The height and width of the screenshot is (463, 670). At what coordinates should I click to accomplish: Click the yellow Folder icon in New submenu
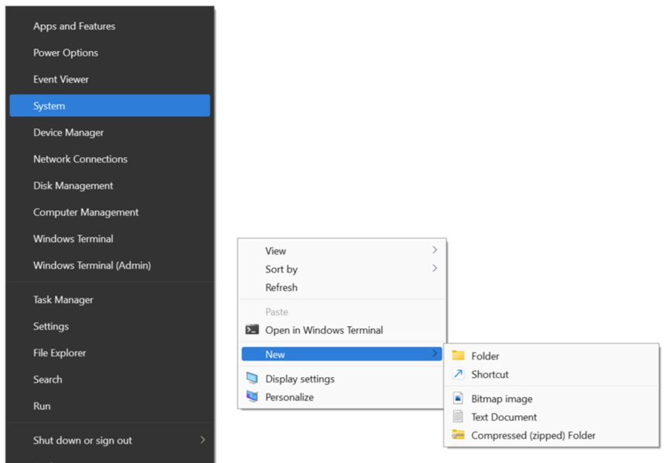[x=458, y=355]
